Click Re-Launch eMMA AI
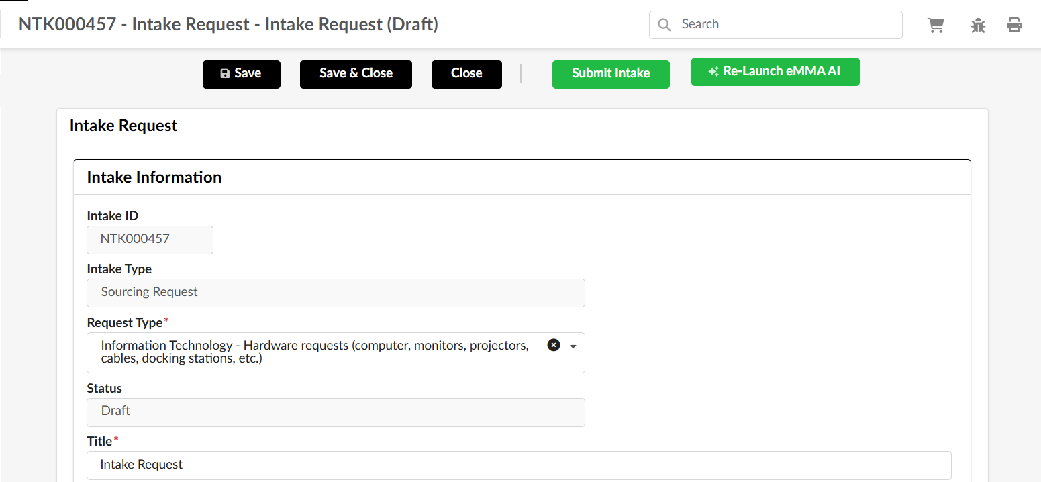Viewport: 1041px width, 482px height. [x=775, y=71]
